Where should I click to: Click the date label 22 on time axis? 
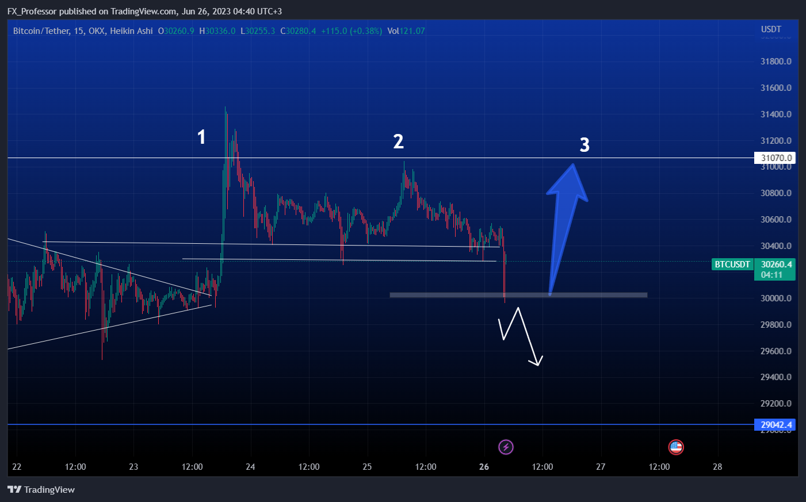point(17,467)
